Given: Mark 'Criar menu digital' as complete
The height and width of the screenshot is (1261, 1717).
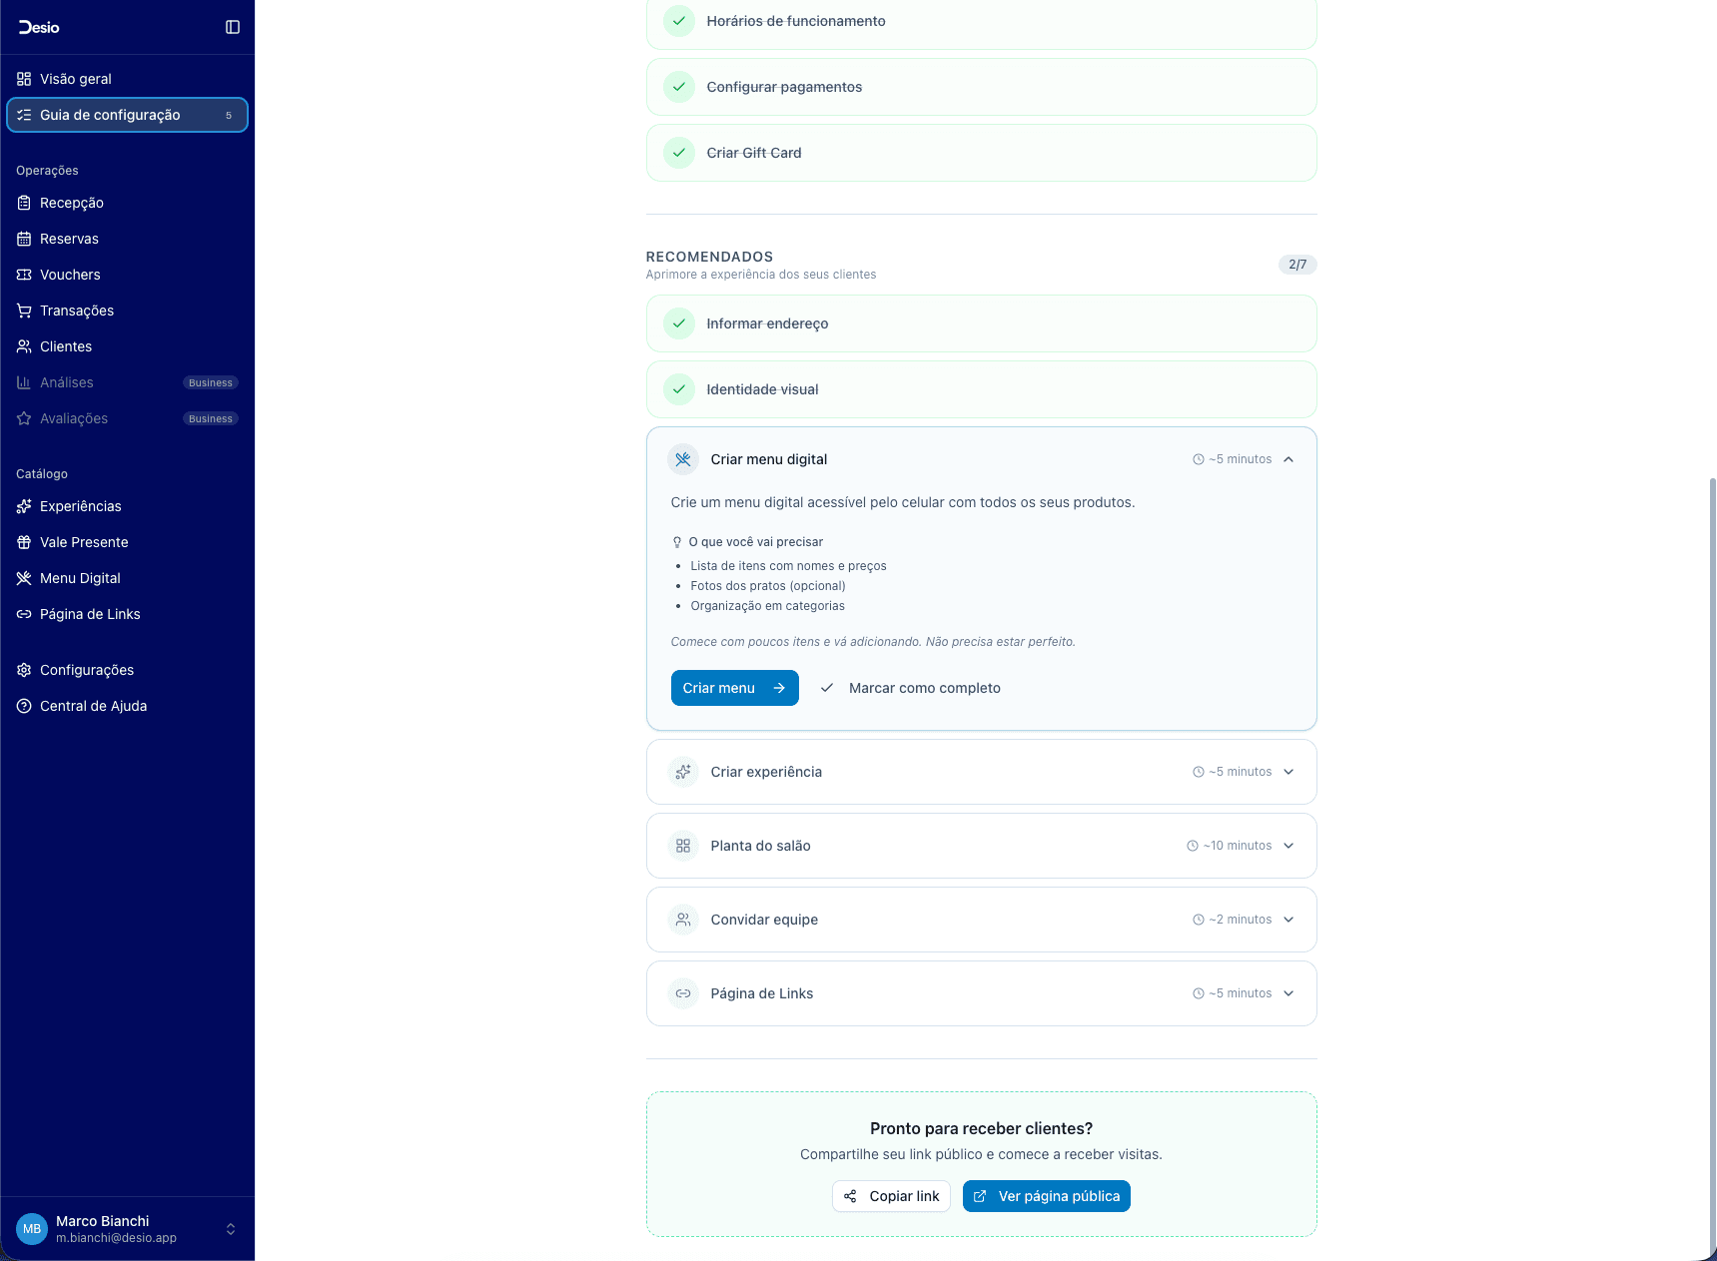Looking at the screenshot, I should 910,688.
